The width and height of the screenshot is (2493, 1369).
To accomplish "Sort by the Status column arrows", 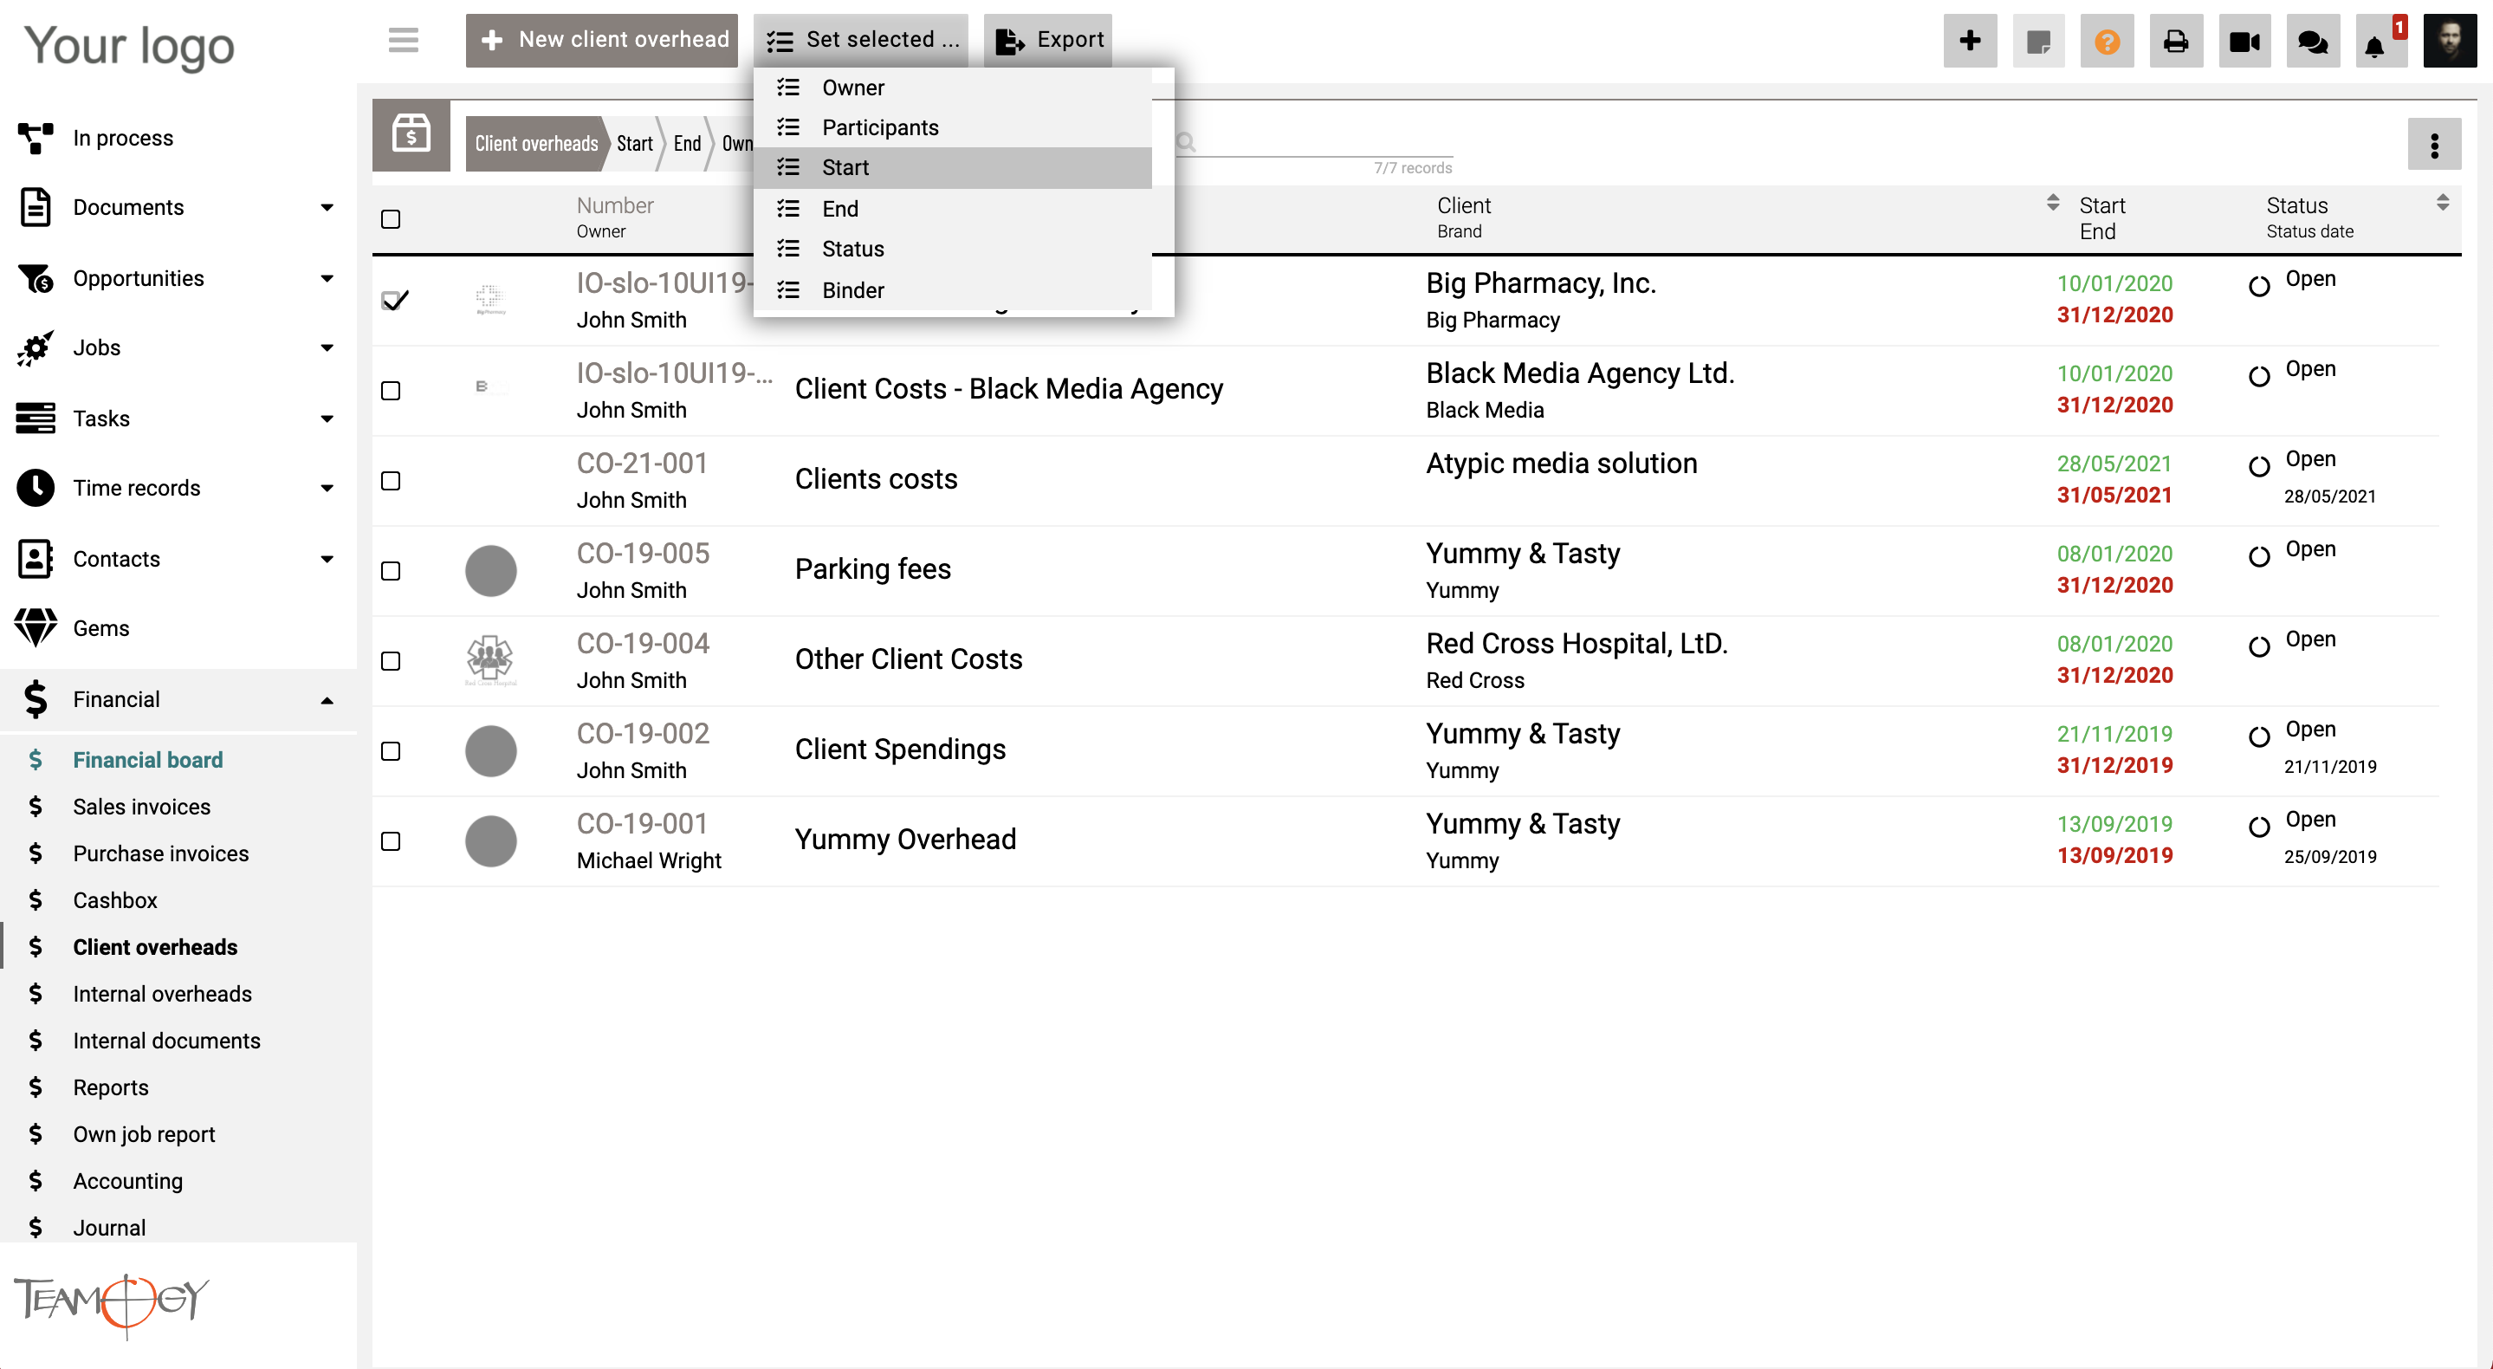I will click(x=2442, y=203).
